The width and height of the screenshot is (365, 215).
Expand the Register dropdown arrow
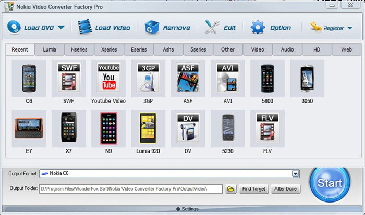point(350,28)
